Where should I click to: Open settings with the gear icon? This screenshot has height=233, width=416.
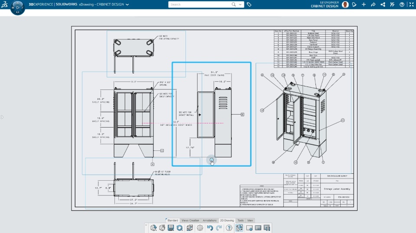click(200, 228)
